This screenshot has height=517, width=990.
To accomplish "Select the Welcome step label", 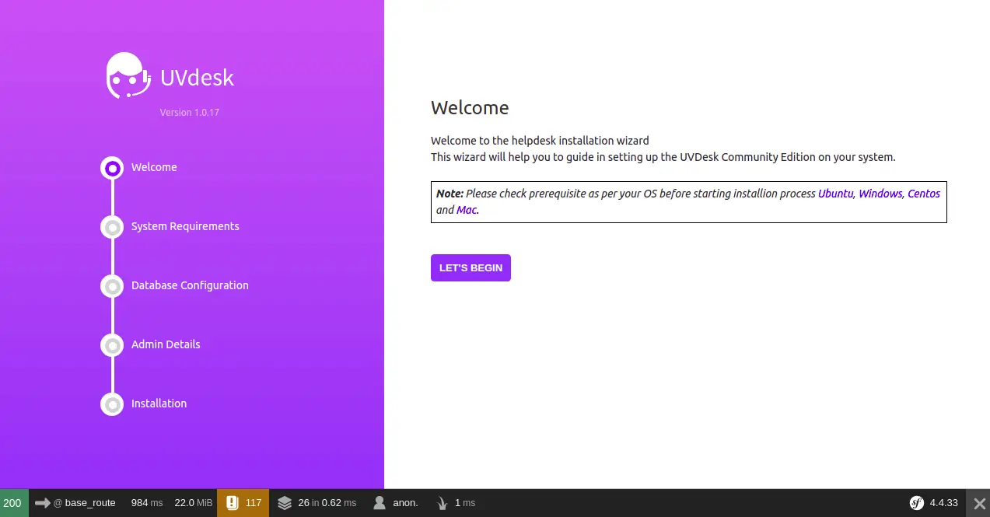I will pyautogui.click(x=154, y=167).
